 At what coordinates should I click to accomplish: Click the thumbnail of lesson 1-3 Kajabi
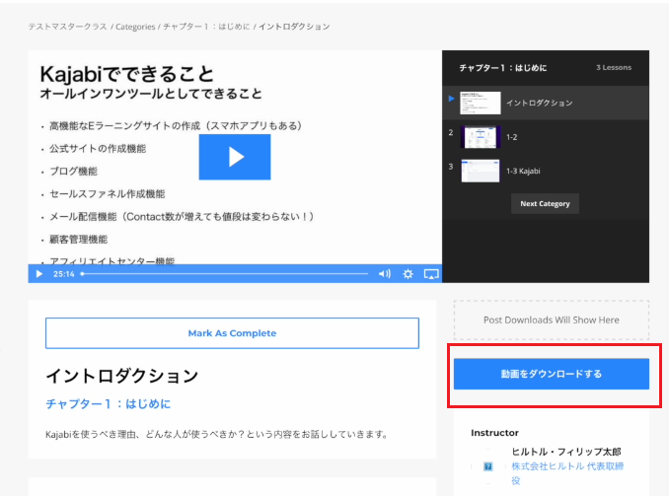pos(480,171)
